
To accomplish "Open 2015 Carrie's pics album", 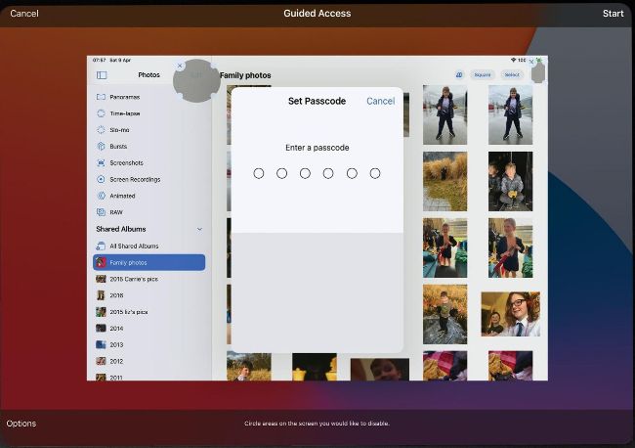I will [x=133, y=279].
